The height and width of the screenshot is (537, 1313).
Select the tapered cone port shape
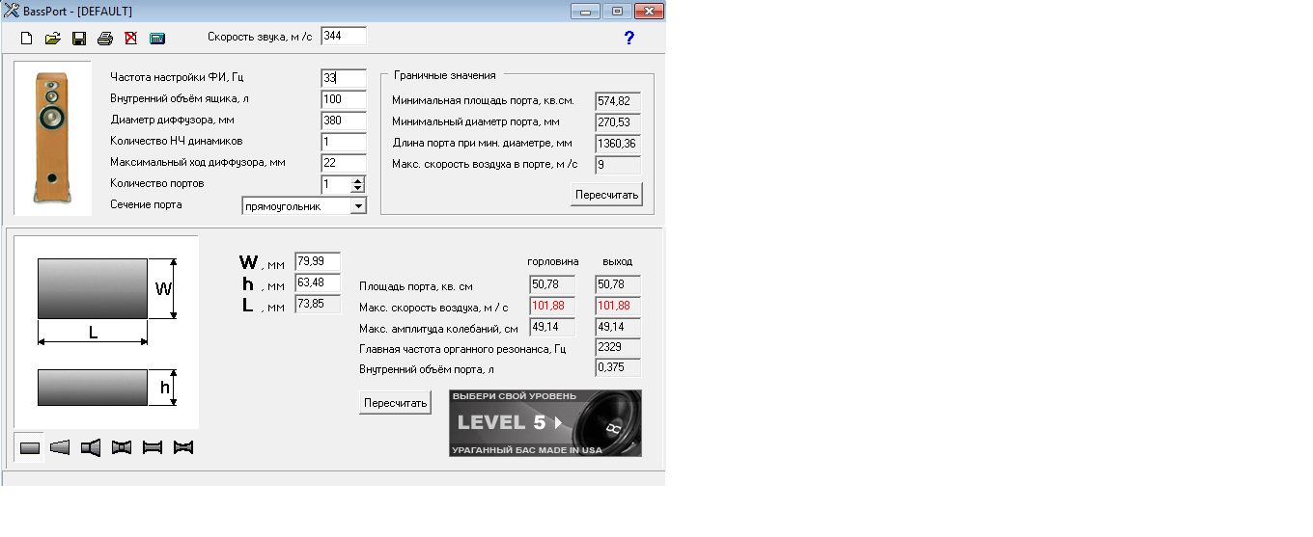pyautogui.click(x=60, y=447)
